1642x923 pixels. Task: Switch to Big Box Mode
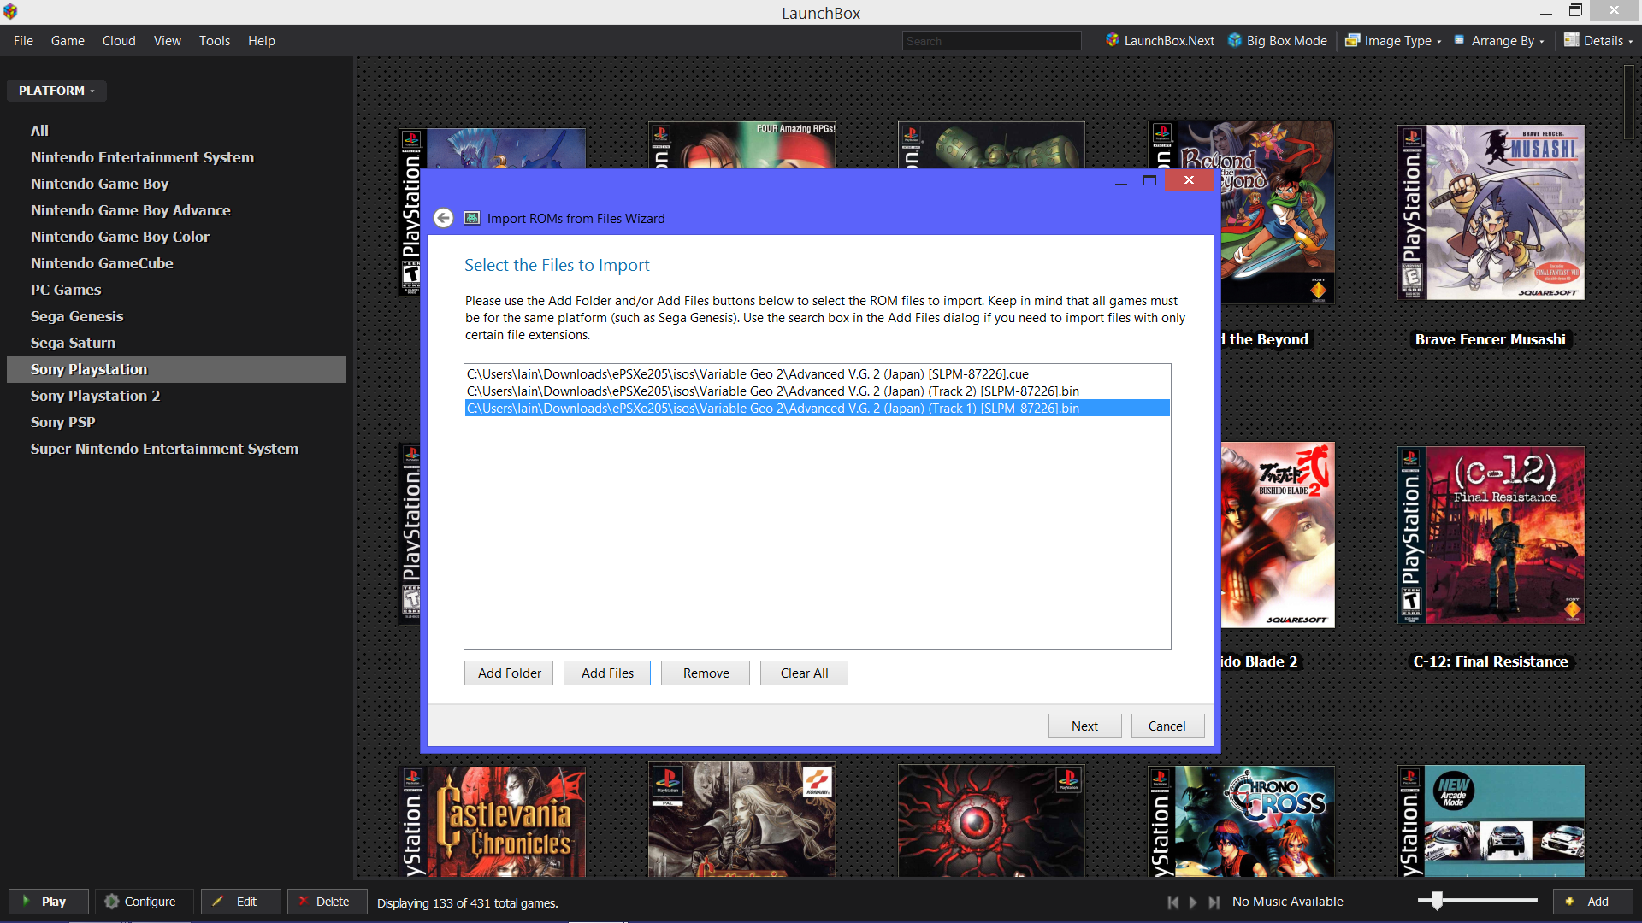[x=1278, y=40]
